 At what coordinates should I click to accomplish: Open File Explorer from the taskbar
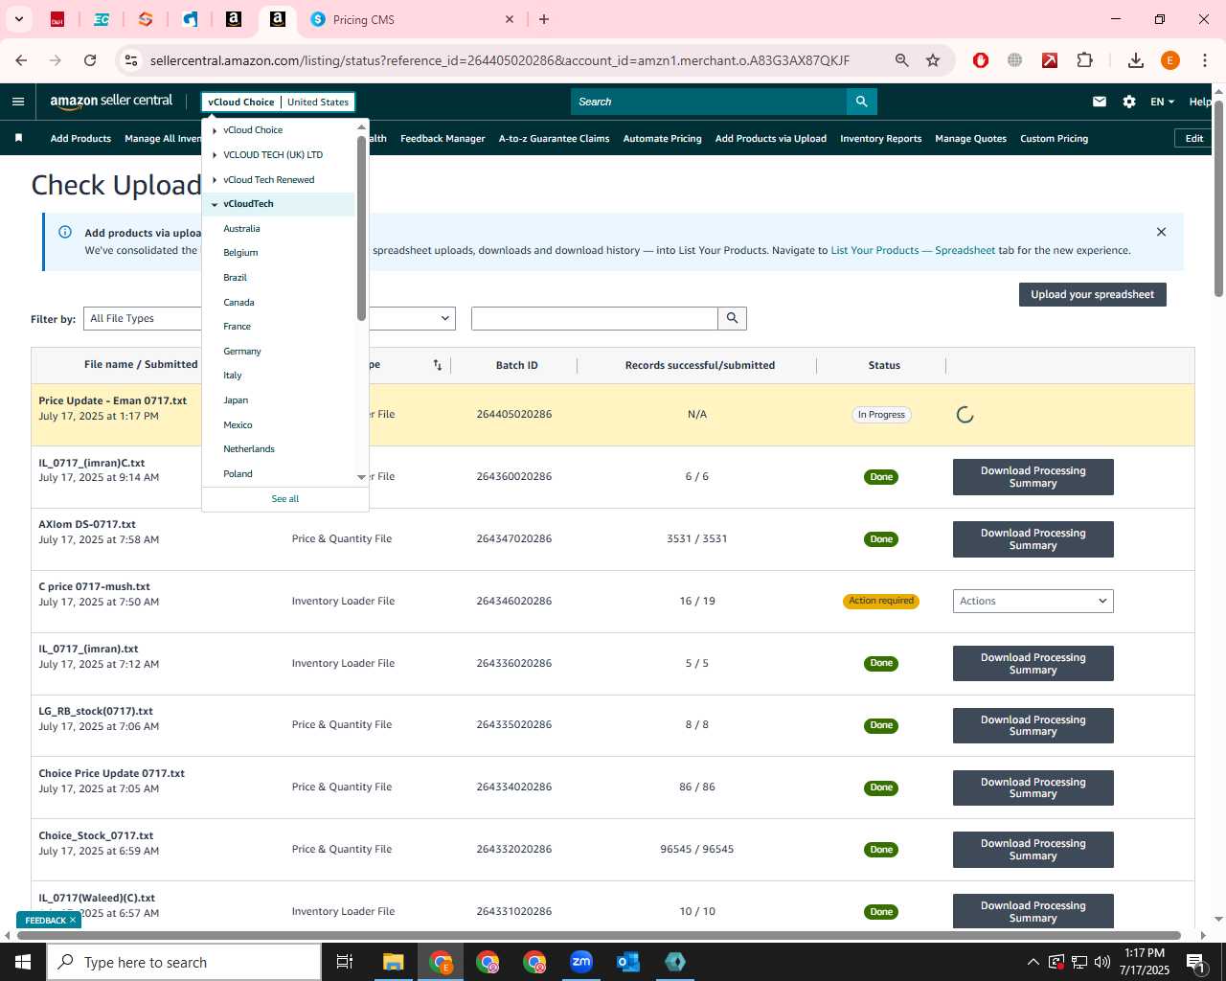point(394,962)
